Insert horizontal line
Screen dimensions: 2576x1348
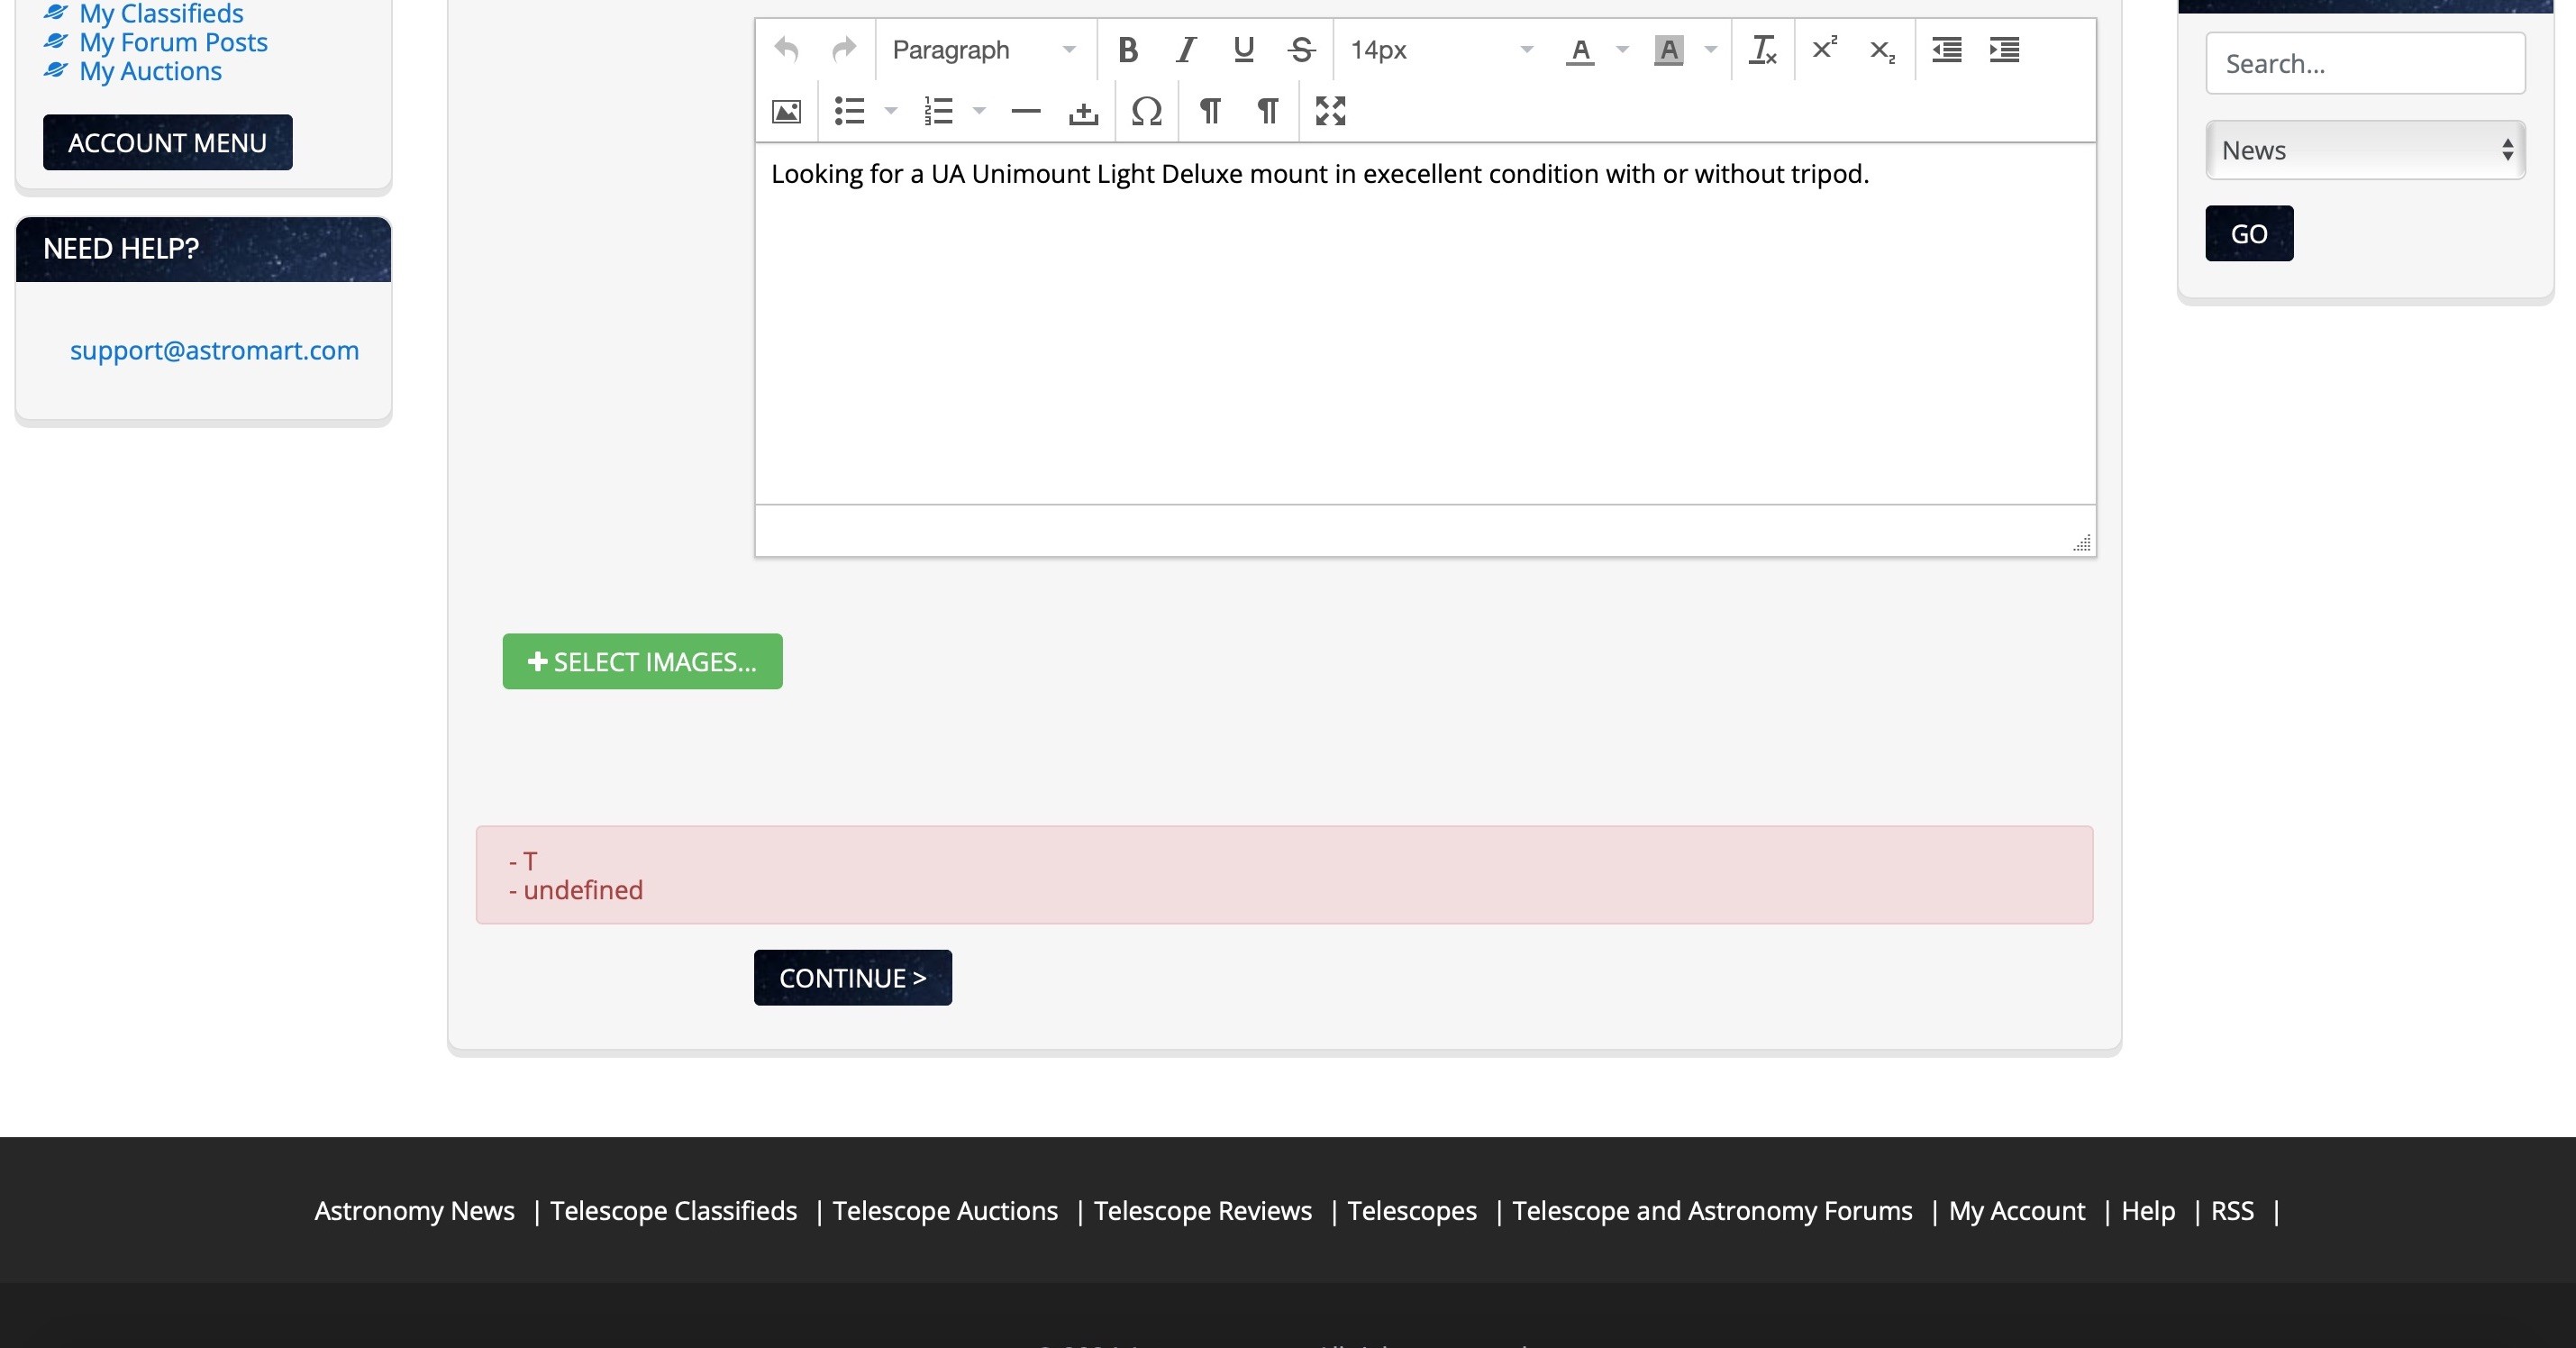click(x=1026, y=111)
